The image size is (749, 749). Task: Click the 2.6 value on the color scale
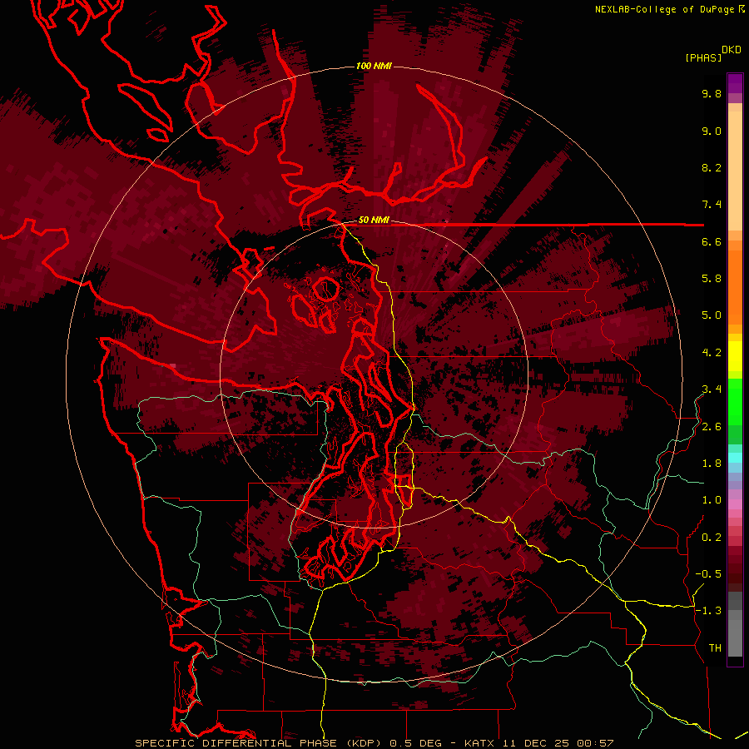[x=712, y=427]
